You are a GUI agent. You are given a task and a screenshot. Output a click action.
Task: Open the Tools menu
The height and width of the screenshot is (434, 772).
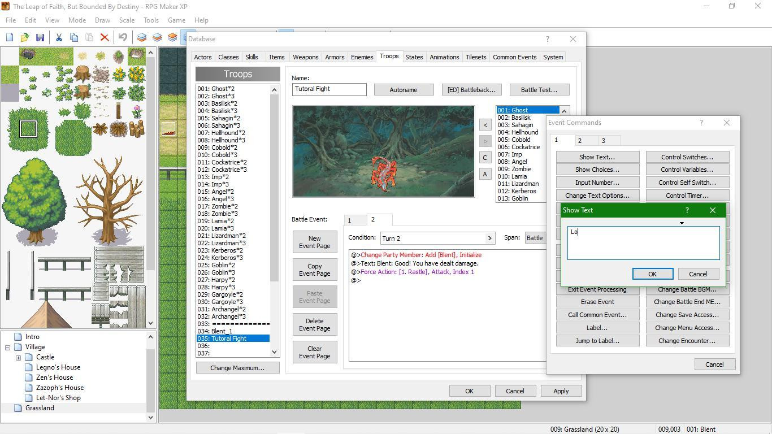coord(151,20)
